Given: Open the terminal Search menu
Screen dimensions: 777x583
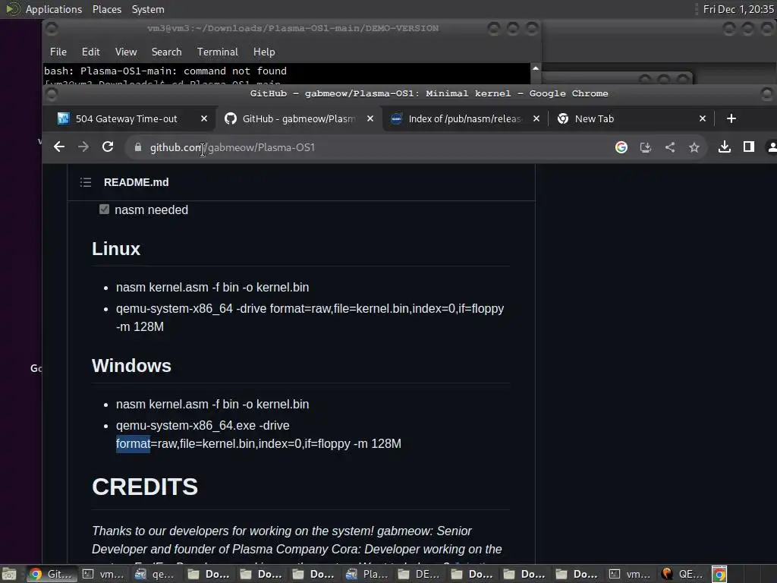Looking at the screenshot, I should [166, 52].
